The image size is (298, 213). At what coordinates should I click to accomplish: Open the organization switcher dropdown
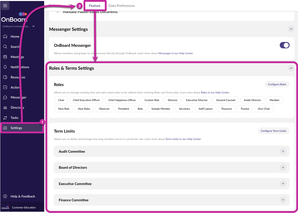(34, 26)
